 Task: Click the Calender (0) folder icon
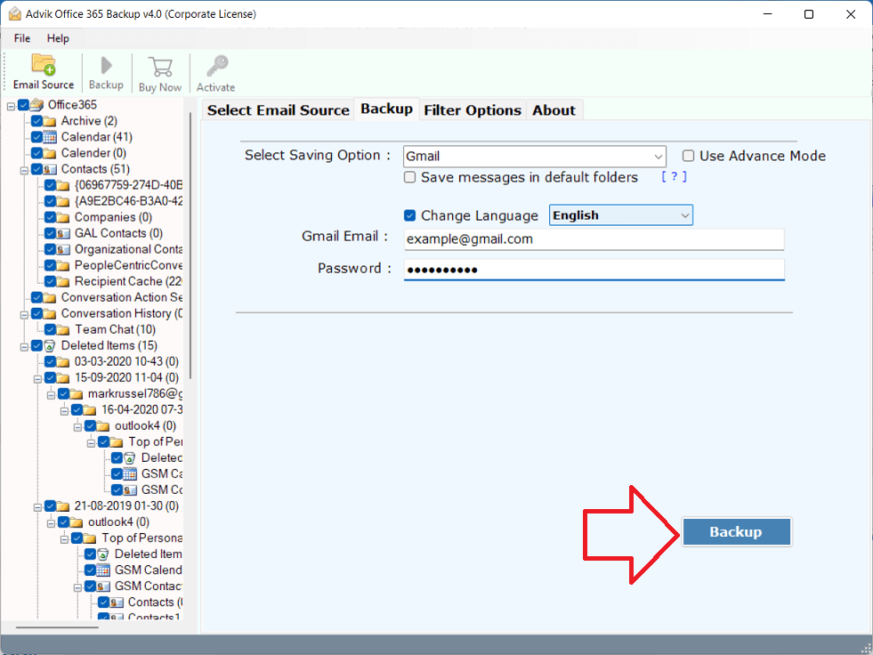50,153
